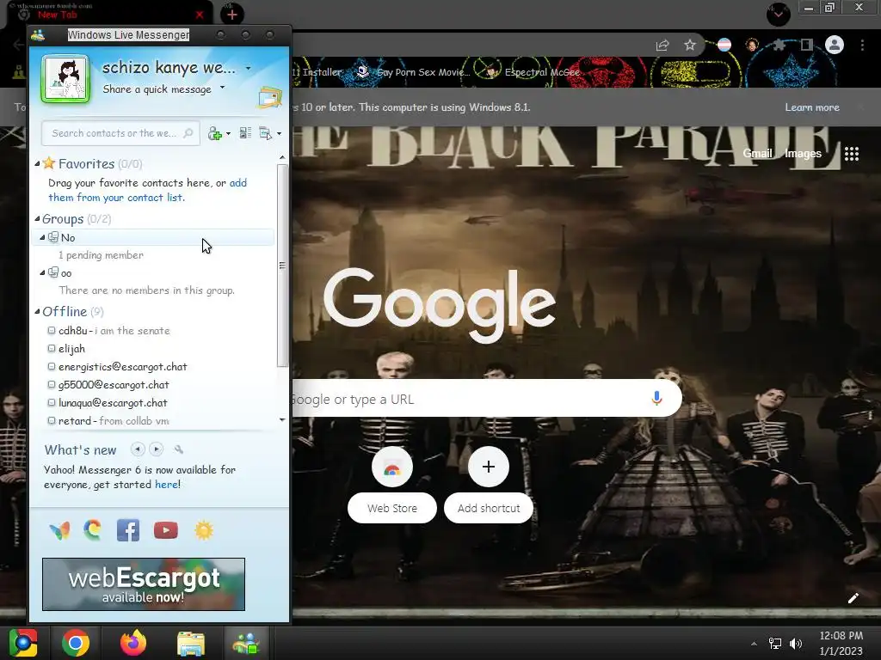Open Chrome's Extensions puzzle icon
This screenshot has height=660, width=881.
779,45
